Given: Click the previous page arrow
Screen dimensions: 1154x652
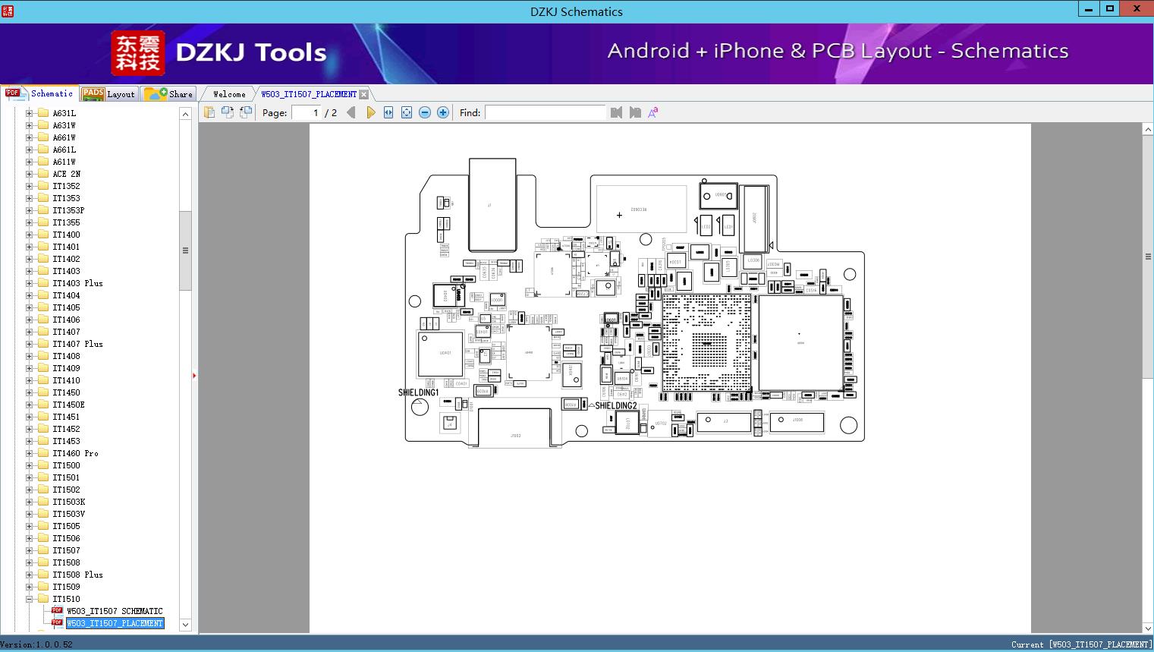Looking at the screenshot, I should (351, 112).
